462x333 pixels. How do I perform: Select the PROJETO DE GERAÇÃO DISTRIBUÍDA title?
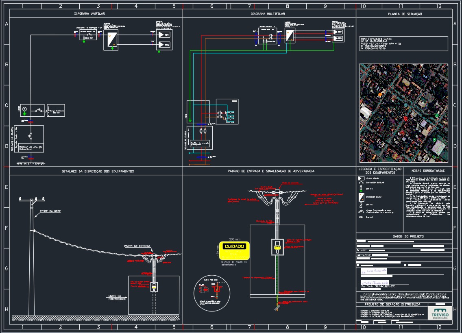(392, 305)
